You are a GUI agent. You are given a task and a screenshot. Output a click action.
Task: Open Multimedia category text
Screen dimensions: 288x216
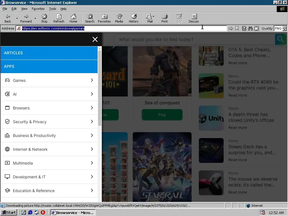pyautogui.click(x=23, y=163)
